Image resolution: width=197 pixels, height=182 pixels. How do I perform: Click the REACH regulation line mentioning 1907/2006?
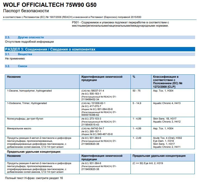pos(72,17)
